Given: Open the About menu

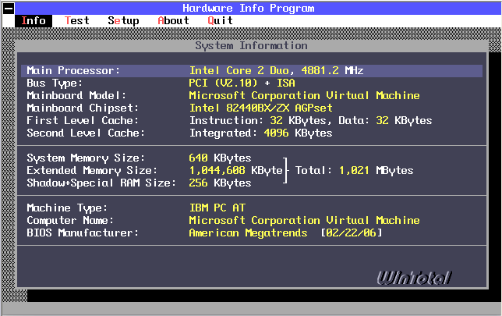Looking at the screenshot, I should (173, 21).
